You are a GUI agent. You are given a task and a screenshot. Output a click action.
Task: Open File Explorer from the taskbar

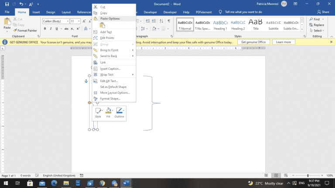click(x=66, y=183)
